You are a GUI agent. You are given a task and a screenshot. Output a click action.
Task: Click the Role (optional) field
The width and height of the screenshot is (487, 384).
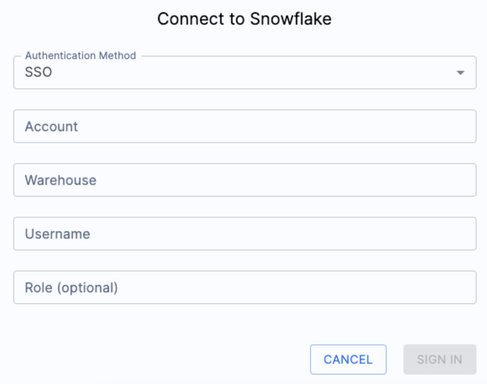[x=244, y=287]
